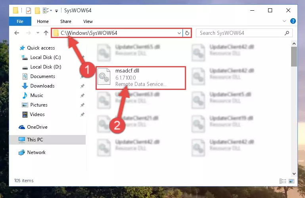Expand the address bar history dropdown
Screen dimensions: 305x198
[x=179, y=33]
